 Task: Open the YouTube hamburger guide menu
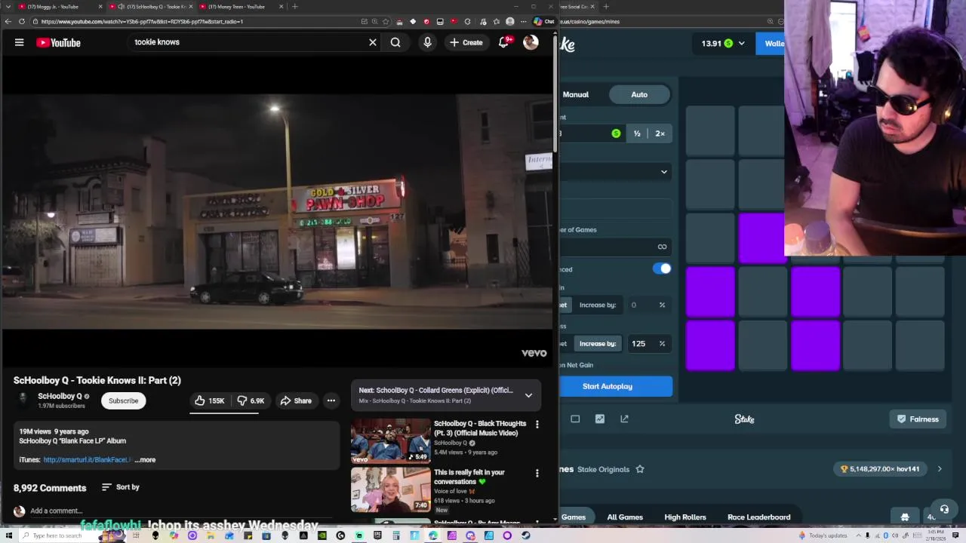point(19,42)
